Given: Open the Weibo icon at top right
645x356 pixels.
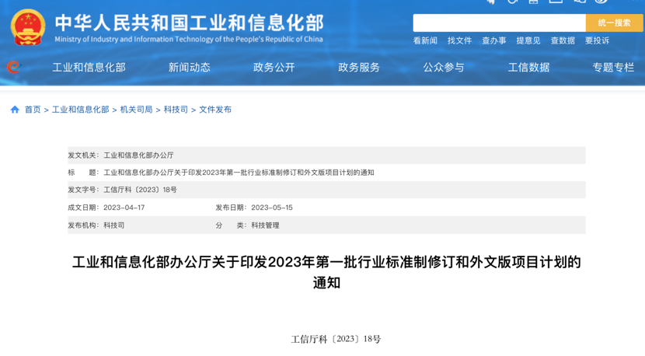Looking at the screenshot, I should [601, 2].
